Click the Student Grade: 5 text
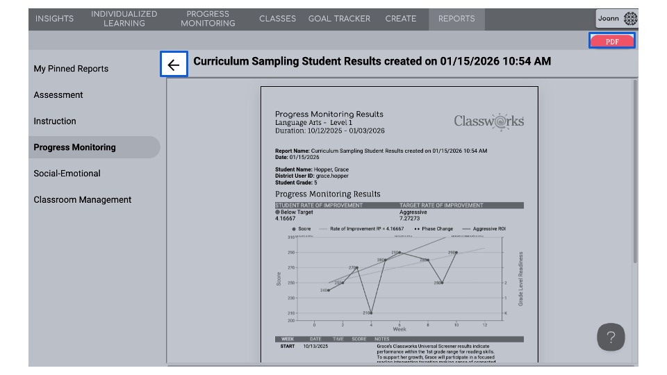Viewport: 667px width, 375px height. pos(296,183)
